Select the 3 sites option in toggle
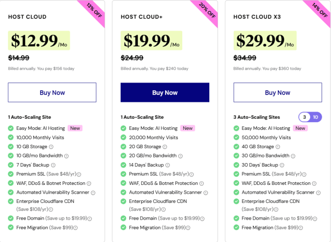The image size is (331, 242). tap(305, 117)
